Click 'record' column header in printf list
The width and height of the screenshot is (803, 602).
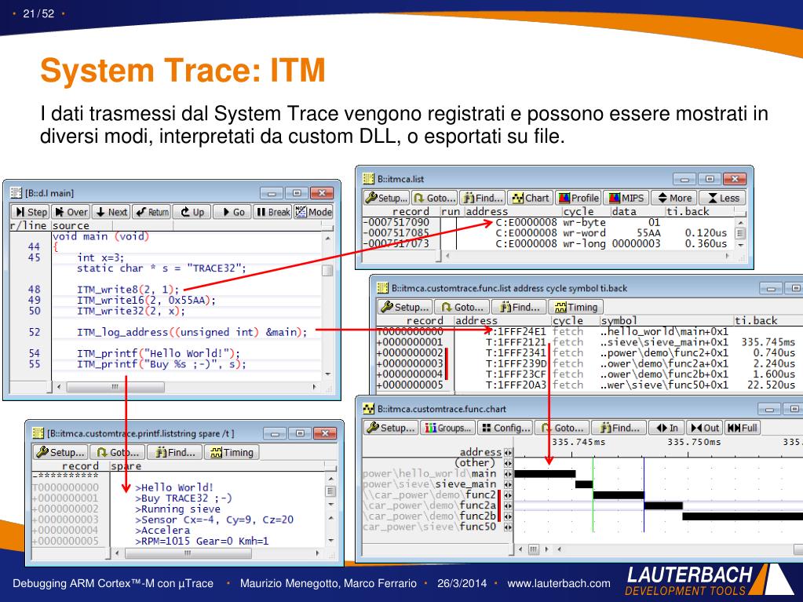pos(80,466)
